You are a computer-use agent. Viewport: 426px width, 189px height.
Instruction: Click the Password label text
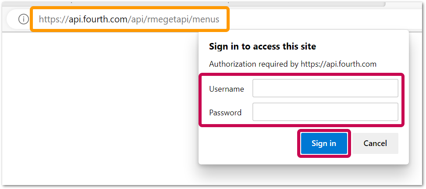pos(225,113)
